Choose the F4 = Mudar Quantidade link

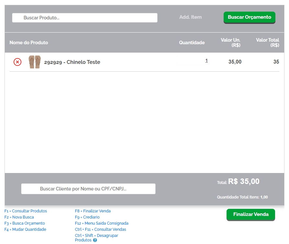(25, 229)
